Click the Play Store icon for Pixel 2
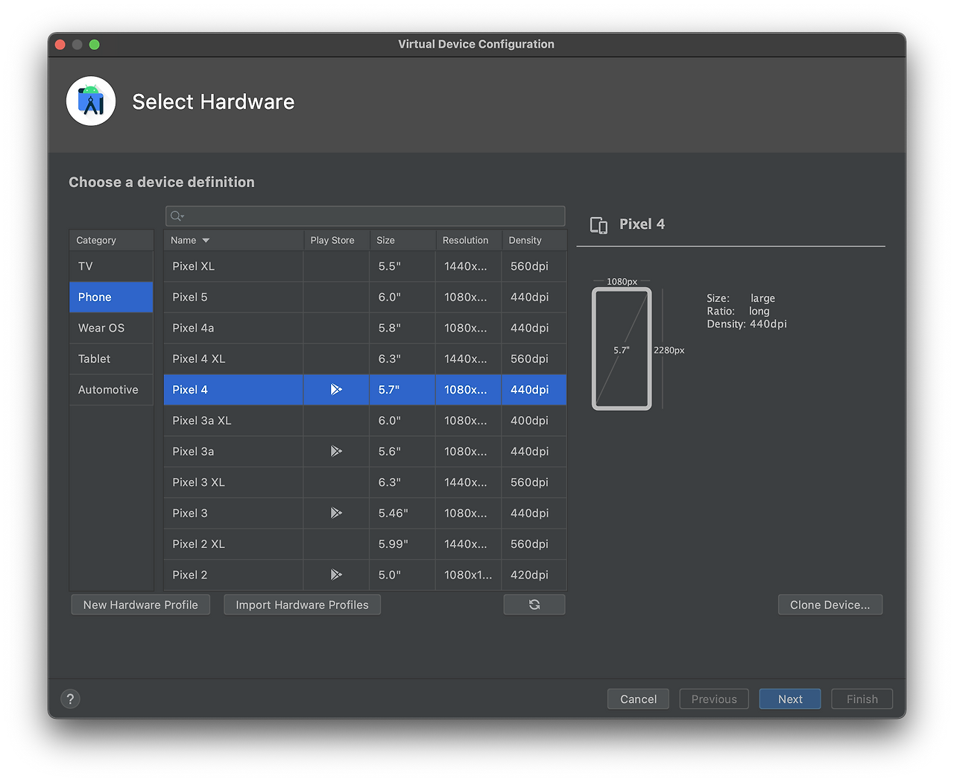Screen dimensions: 954x782 coord(336,575)
